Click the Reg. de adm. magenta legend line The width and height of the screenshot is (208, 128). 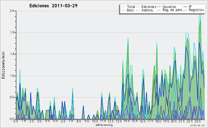[159, 10]
